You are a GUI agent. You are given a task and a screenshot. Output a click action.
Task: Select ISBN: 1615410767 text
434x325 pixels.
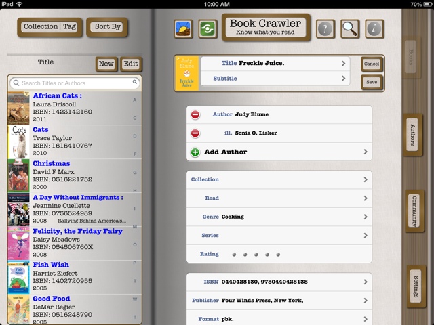click(62, 146)
